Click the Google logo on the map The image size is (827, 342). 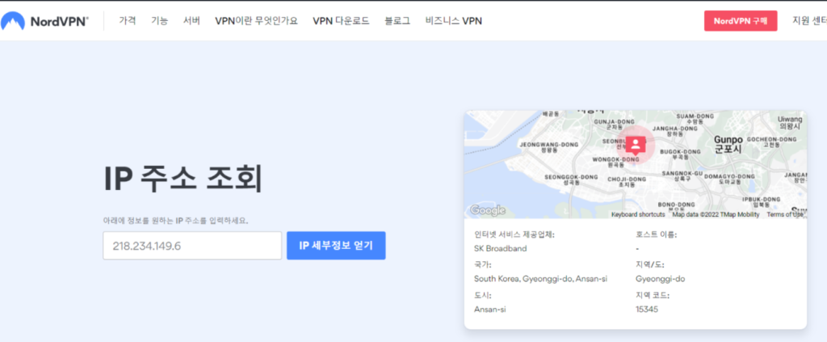point(487,210)
